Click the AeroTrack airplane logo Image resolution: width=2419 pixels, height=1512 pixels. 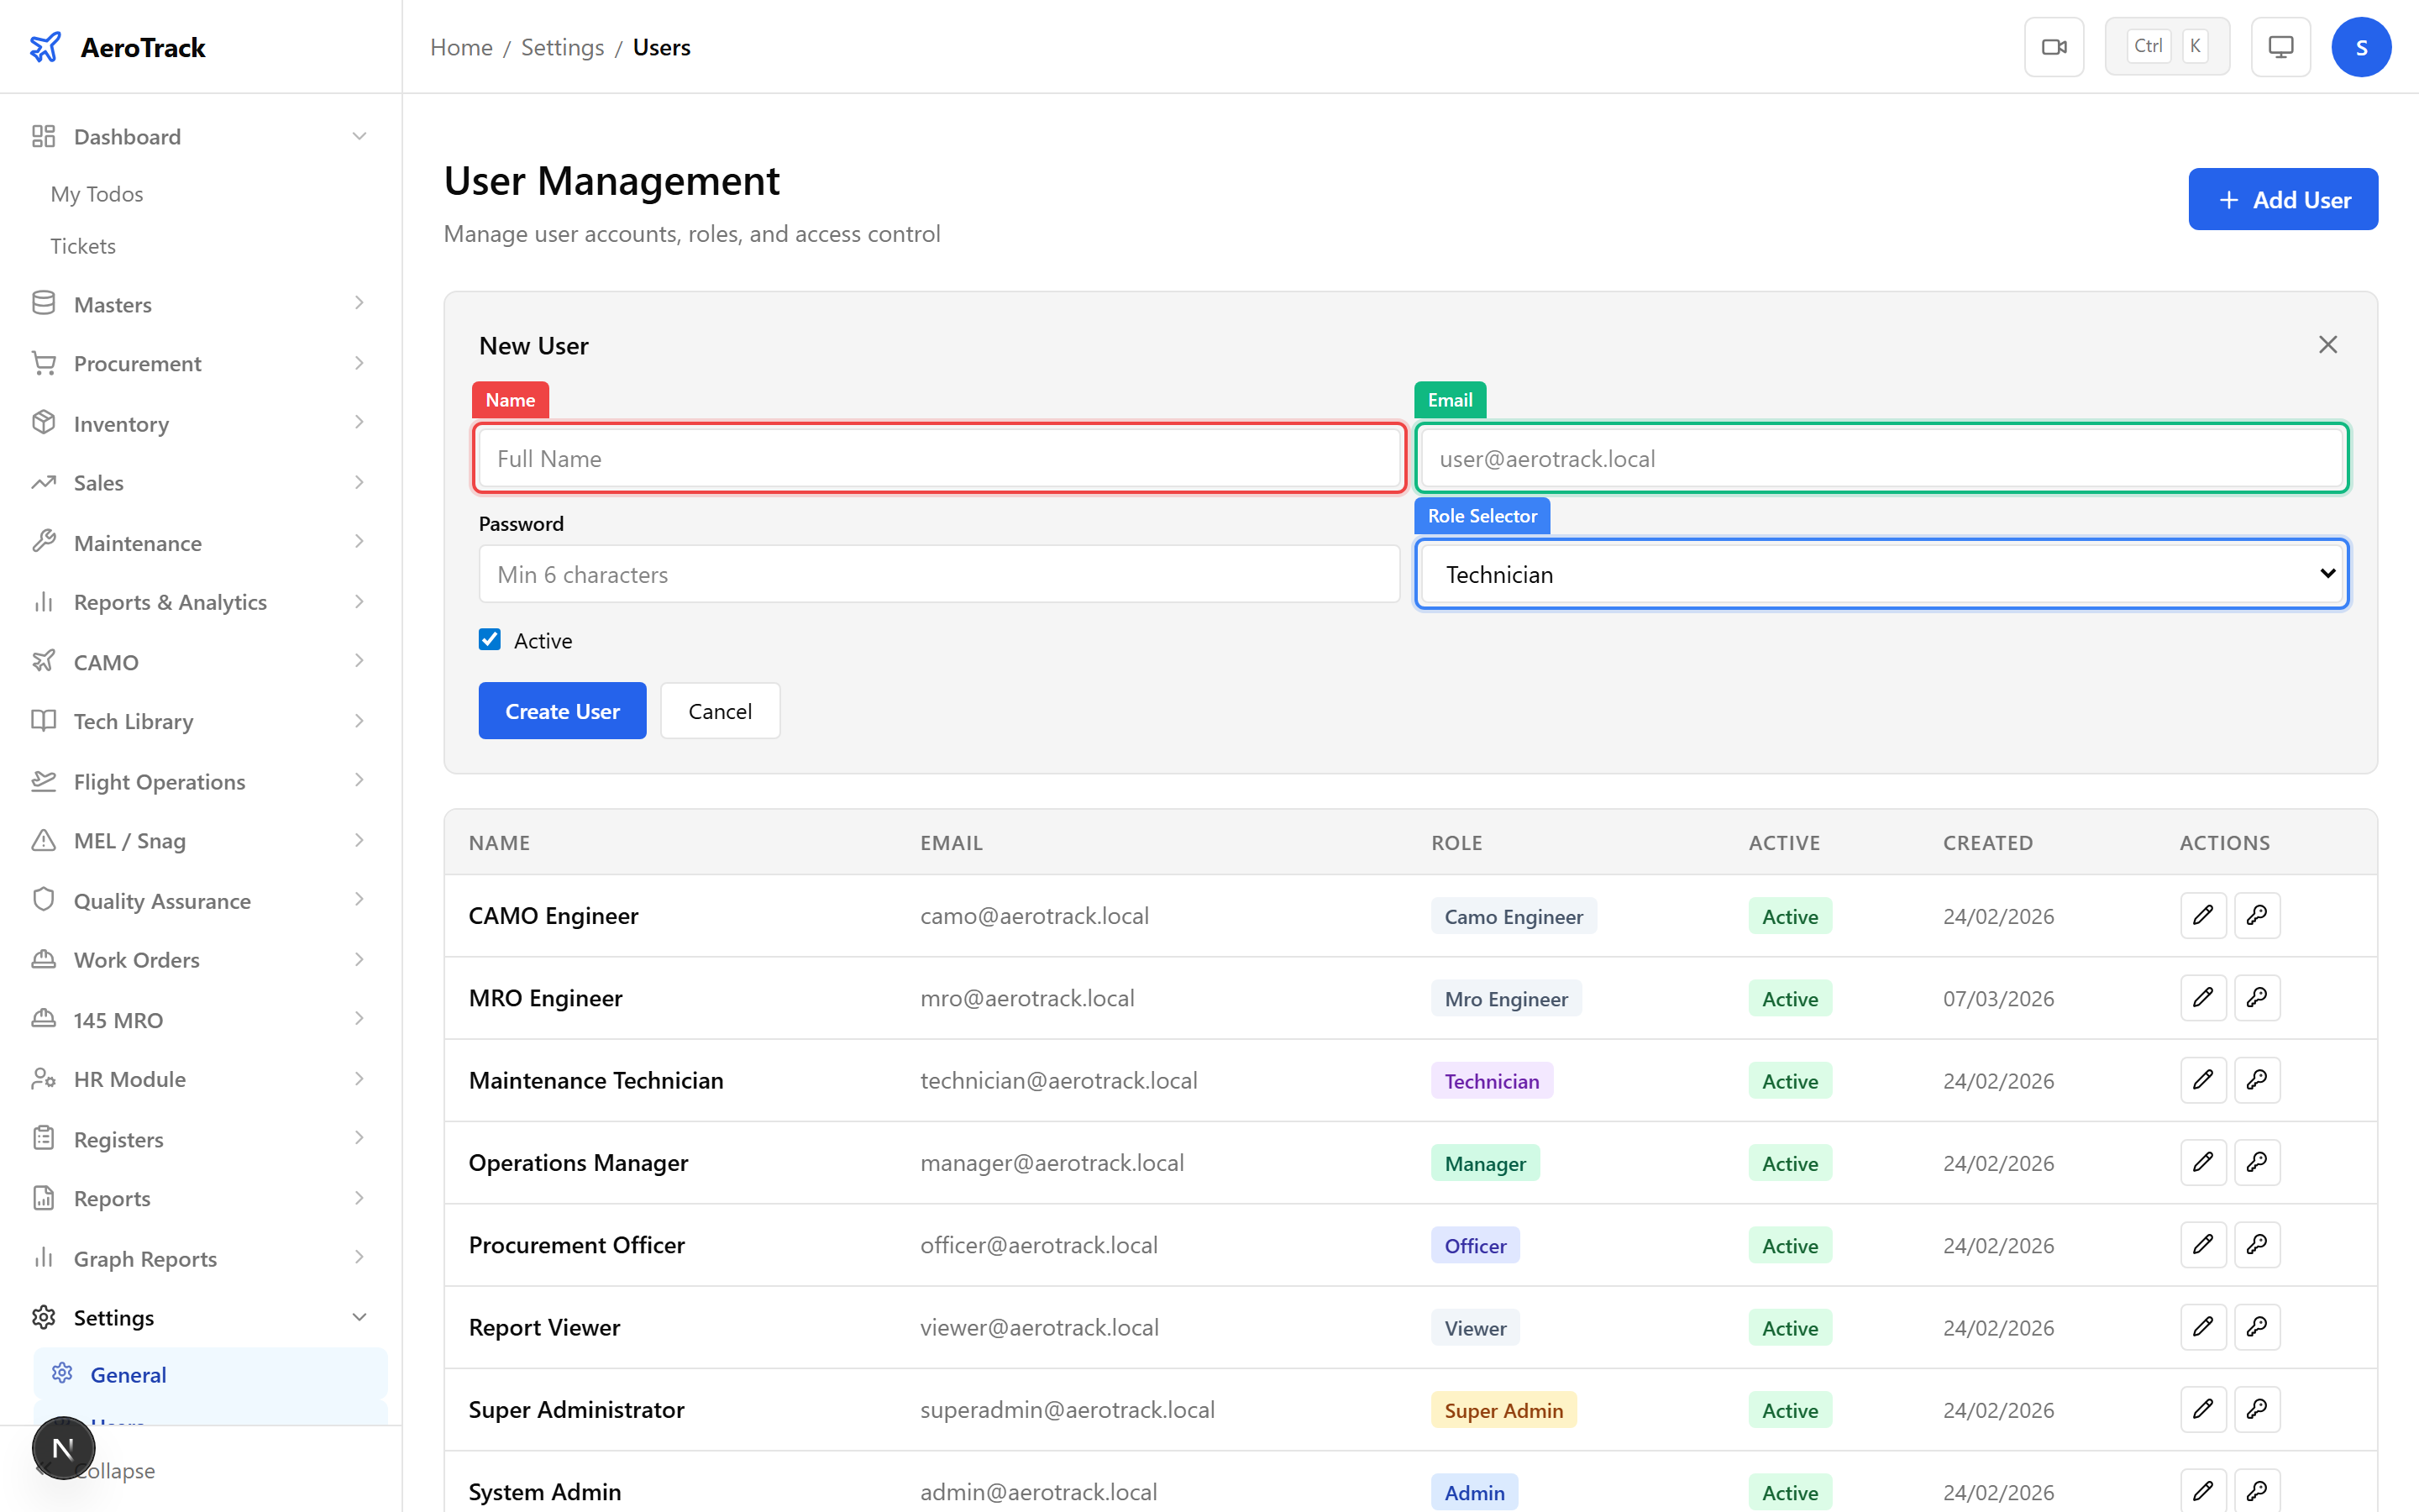click(46, 46)
